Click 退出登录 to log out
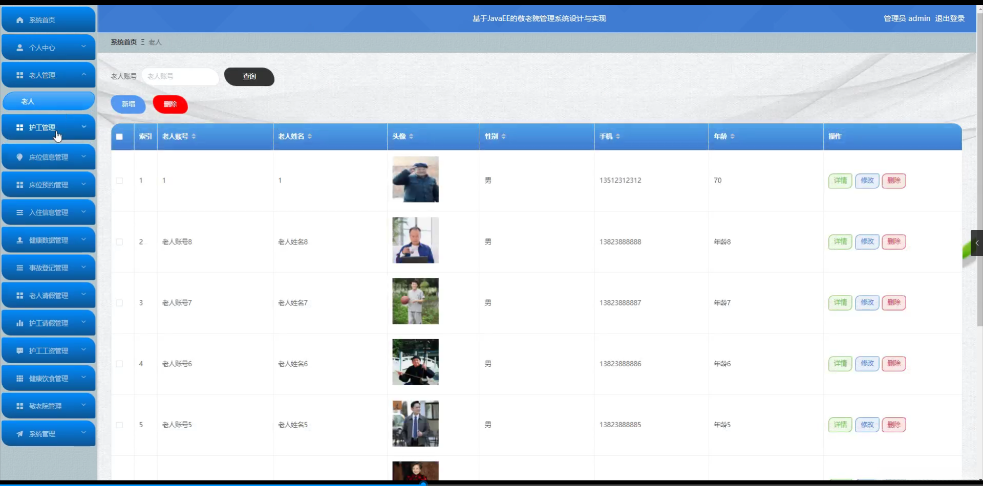The height and width of the screenshot is (486, 983). tap(950, 18)
